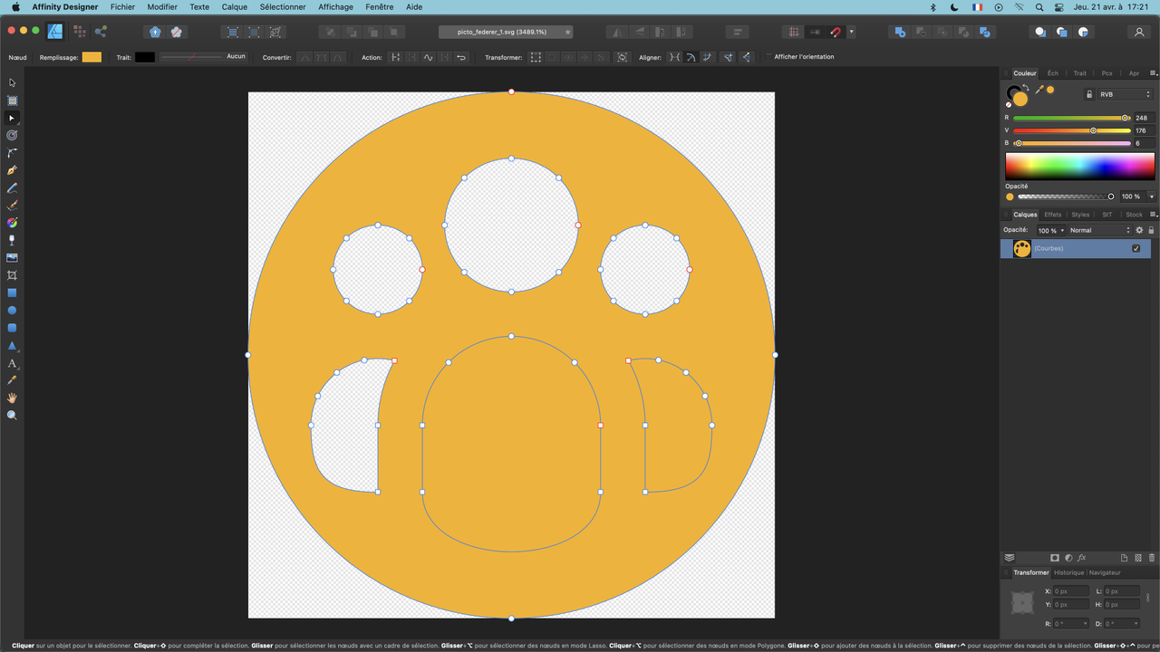Open the Affichage menu

tap(335, 6)
